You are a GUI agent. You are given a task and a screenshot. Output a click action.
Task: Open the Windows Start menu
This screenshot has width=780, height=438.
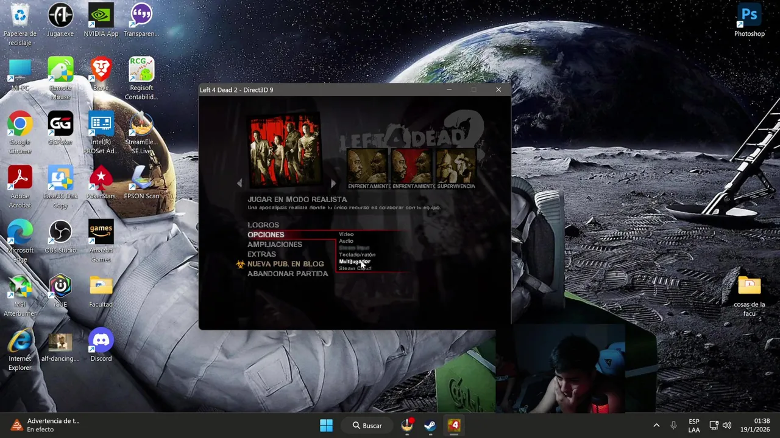pyautogui.click(x=327, y=425)
